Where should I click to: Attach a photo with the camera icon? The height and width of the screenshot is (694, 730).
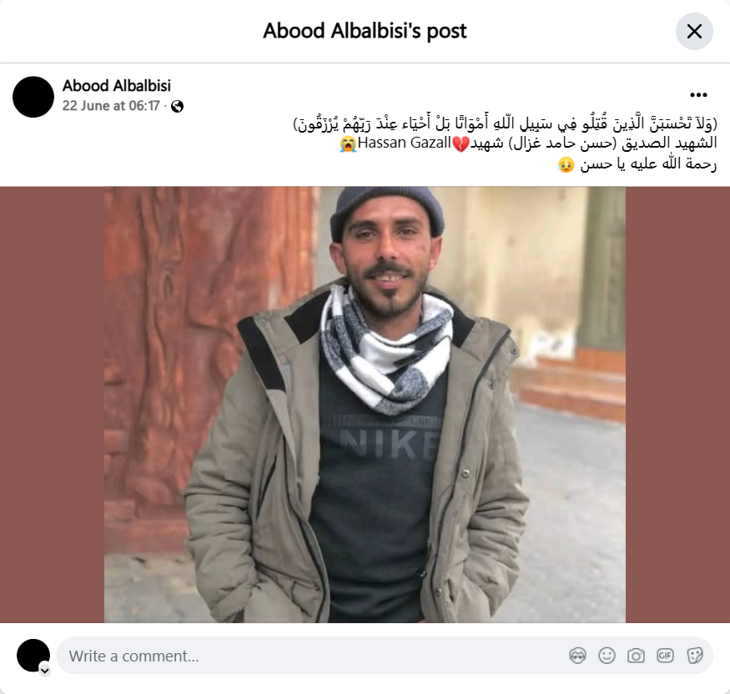(x=636, y=656)
